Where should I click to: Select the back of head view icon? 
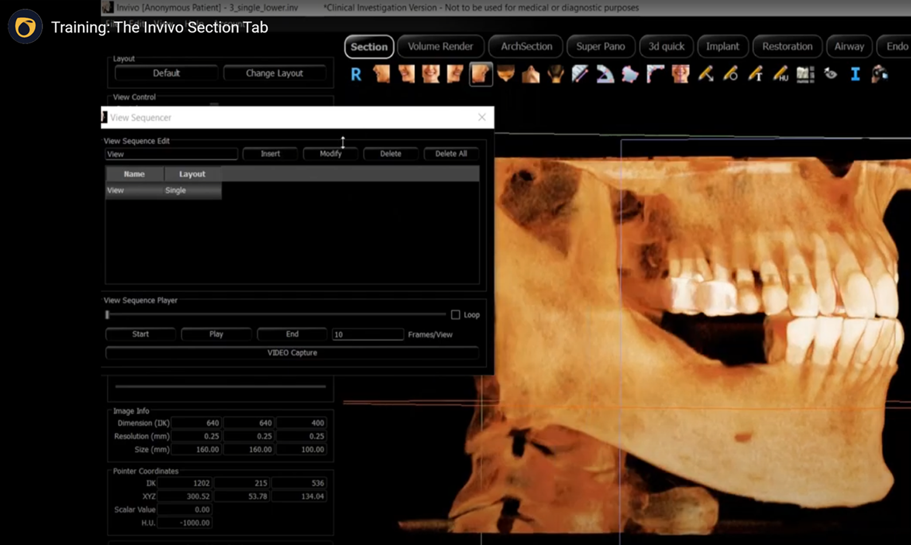[x=555, y=74]
